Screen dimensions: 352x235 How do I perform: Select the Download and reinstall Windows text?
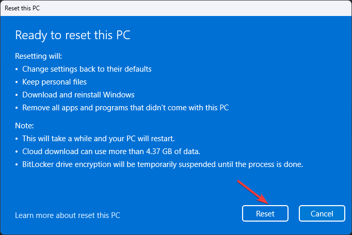click(x=78, y=95)
